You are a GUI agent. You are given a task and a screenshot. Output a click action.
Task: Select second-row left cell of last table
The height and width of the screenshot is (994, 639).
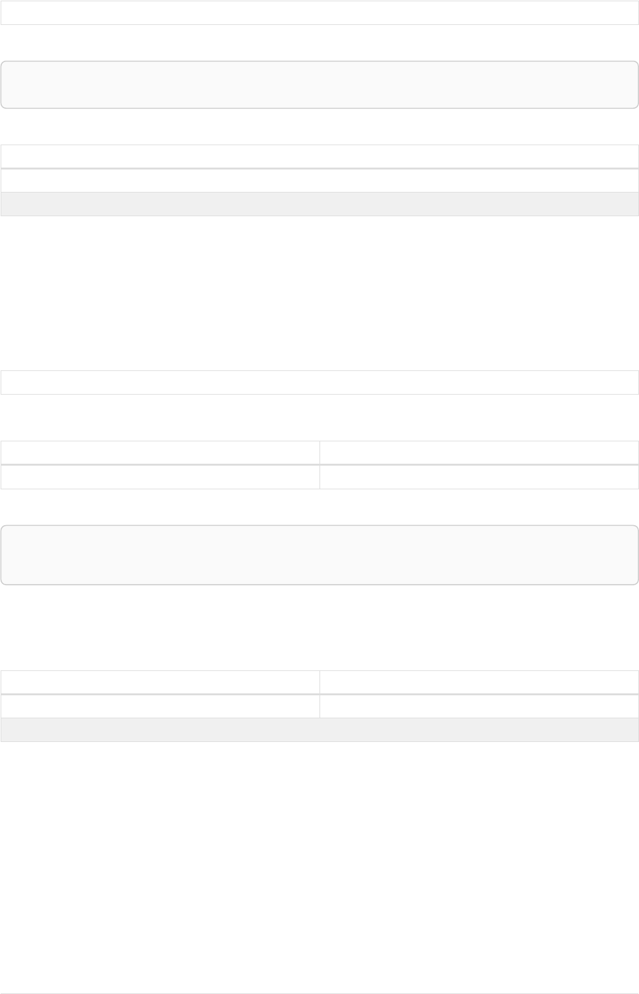(x=160, y=706)
